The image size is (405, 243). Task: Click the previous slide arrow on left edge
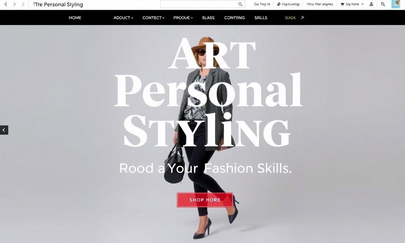(4, 130)
